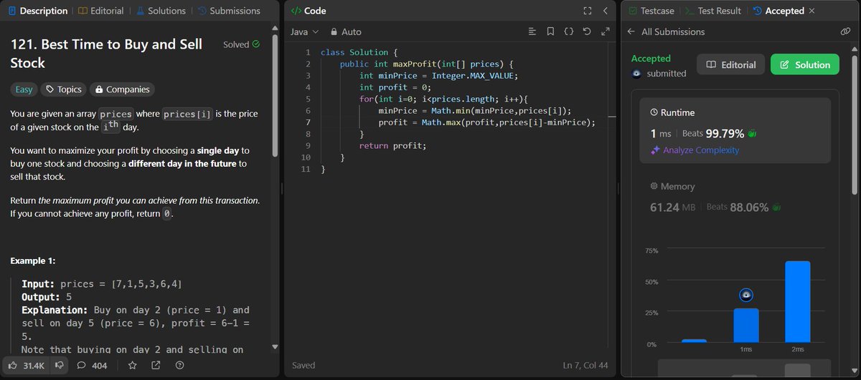Click the Editorial button in results
The height and width of the screenshot is (380, 861).
731,64
